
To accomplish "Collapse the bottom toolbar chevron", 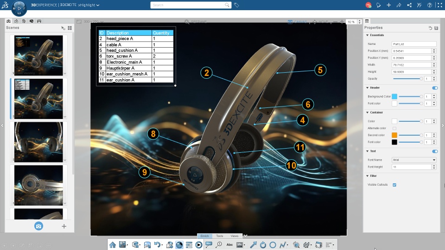I will (x=246, y=236).
